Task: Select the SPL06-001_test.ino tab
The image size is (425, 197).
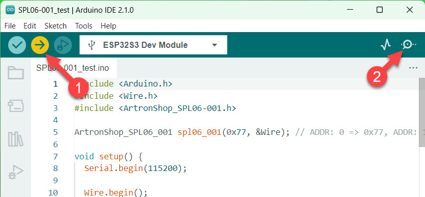Action: pyautogui.click(x=74, y=68)
